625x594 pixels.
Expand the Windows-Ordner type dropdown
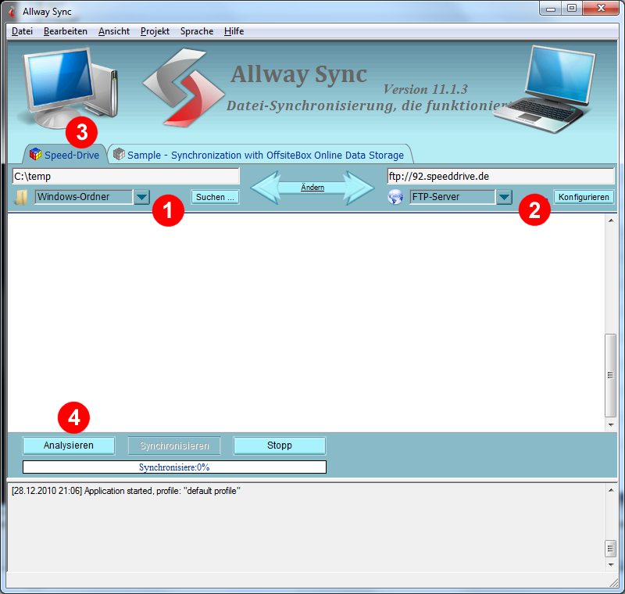141,197
